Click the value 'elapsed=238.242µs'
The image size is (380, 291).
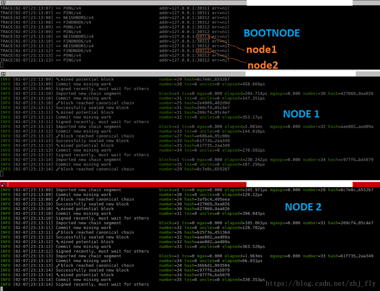[246, 160]
